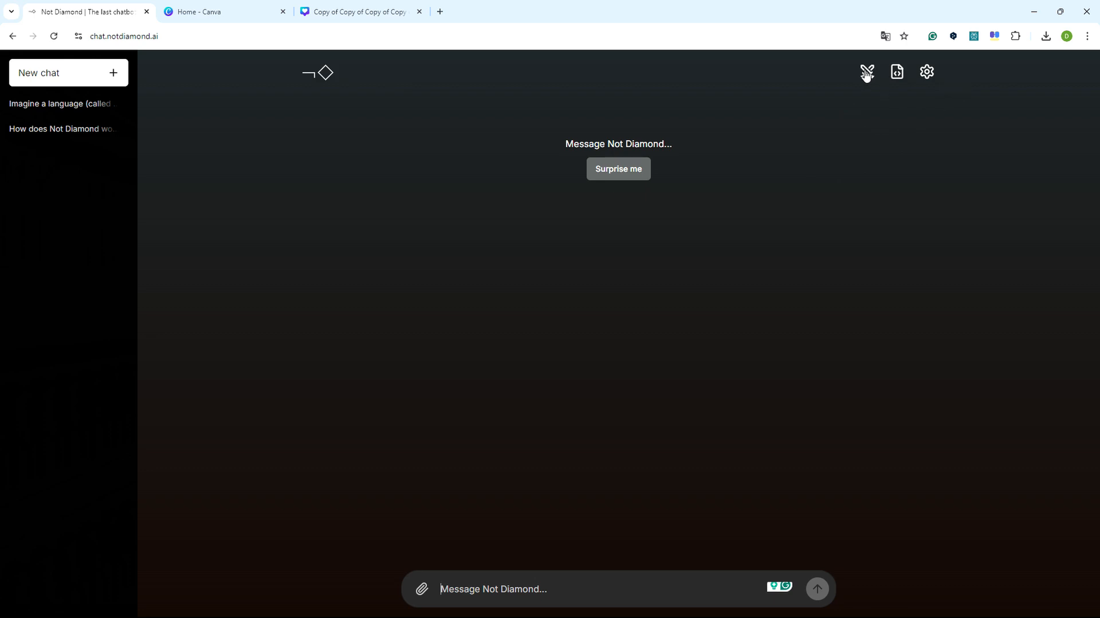Open the Not Diamond settings gear
1100x618 pixels.
(x=926, y=71)
